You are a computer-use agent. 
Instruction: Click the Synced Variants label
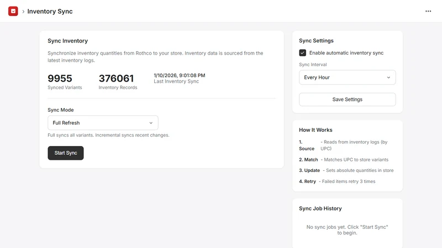click(x=65, y=88)
